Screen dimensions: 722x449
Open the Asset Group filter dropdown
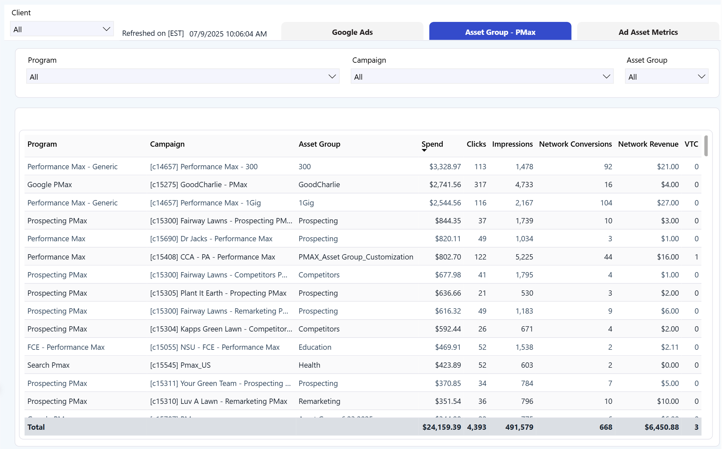[x=701, y=77]
